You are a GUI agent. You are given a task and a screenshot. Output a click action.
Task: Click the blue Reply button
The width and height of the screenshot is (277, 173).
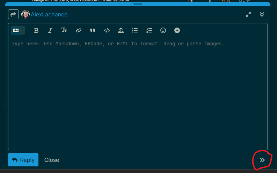click(23, 160)
